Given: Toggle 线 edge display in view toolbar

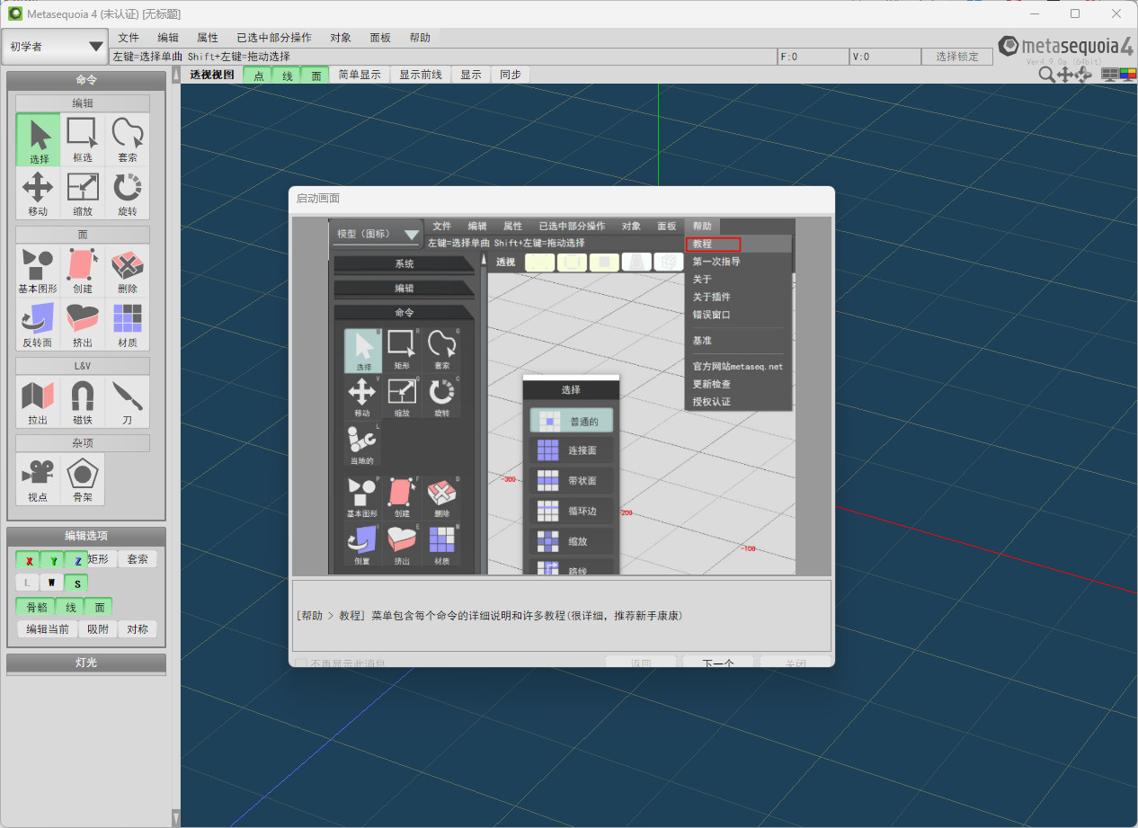Looking at the screenshot, I should click(287, 76).
